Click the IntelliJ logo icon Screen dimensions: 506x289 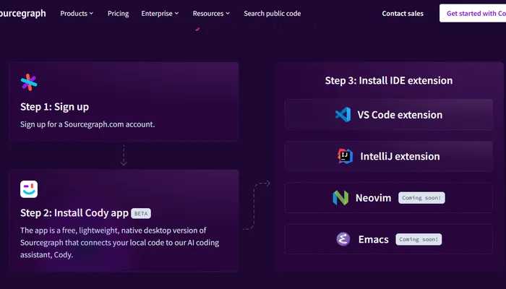pos(346,156)
